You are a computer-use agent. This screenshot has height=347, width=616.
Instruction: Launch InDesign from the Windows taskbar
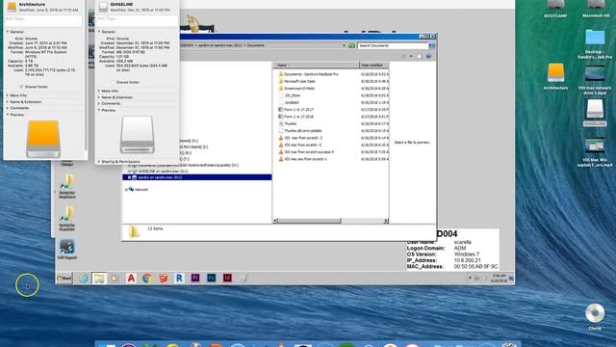click(227, 278)
